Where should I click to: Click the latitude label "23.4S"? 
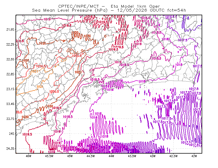pyautogui.click(x=10, y=104)
